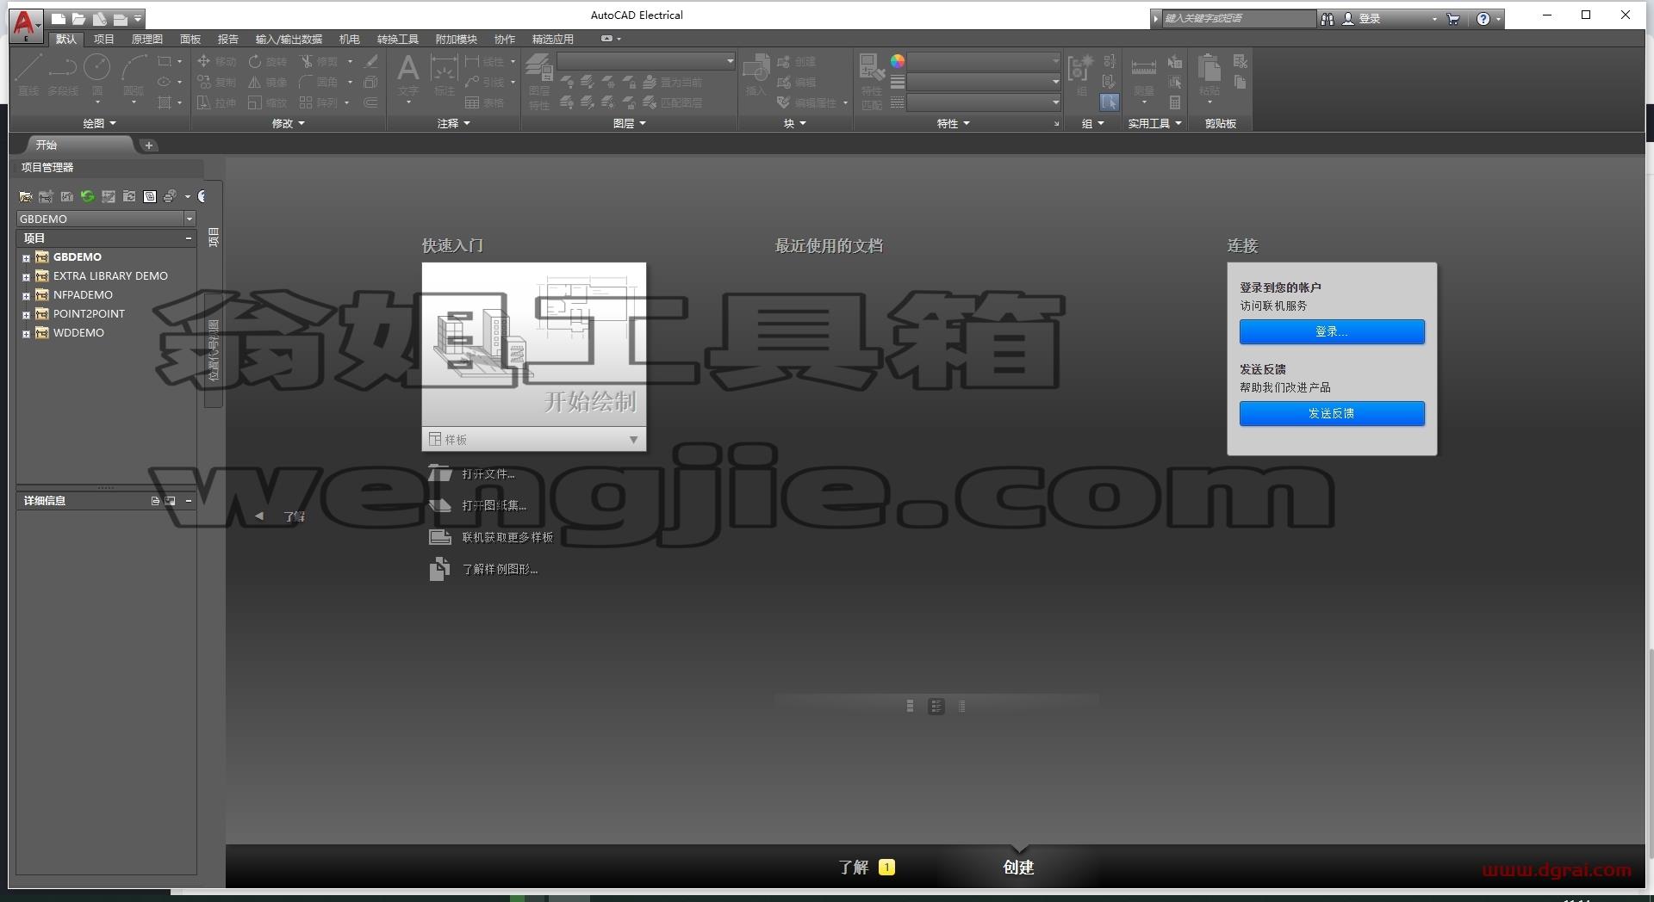
Task: Open the 转换工具 ribbon tab
Action: point(397,39)
